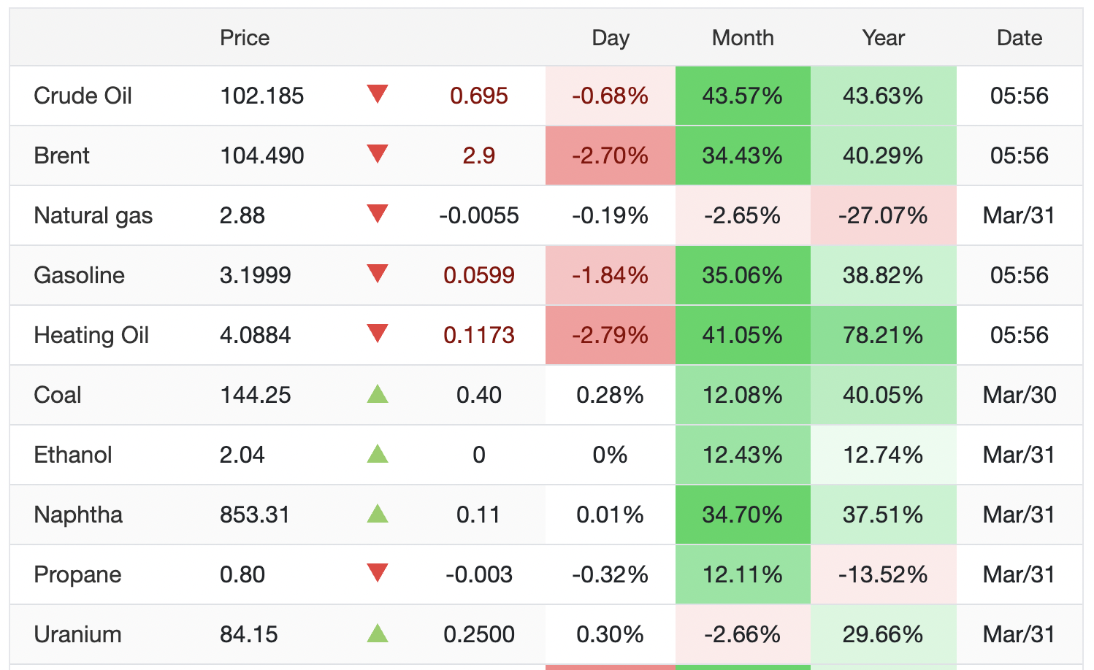Click the green up arrow beside Coal
1094x670 pixels.
(x=377, y=395)
